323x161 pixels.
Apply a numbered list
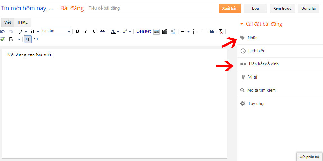195,31
